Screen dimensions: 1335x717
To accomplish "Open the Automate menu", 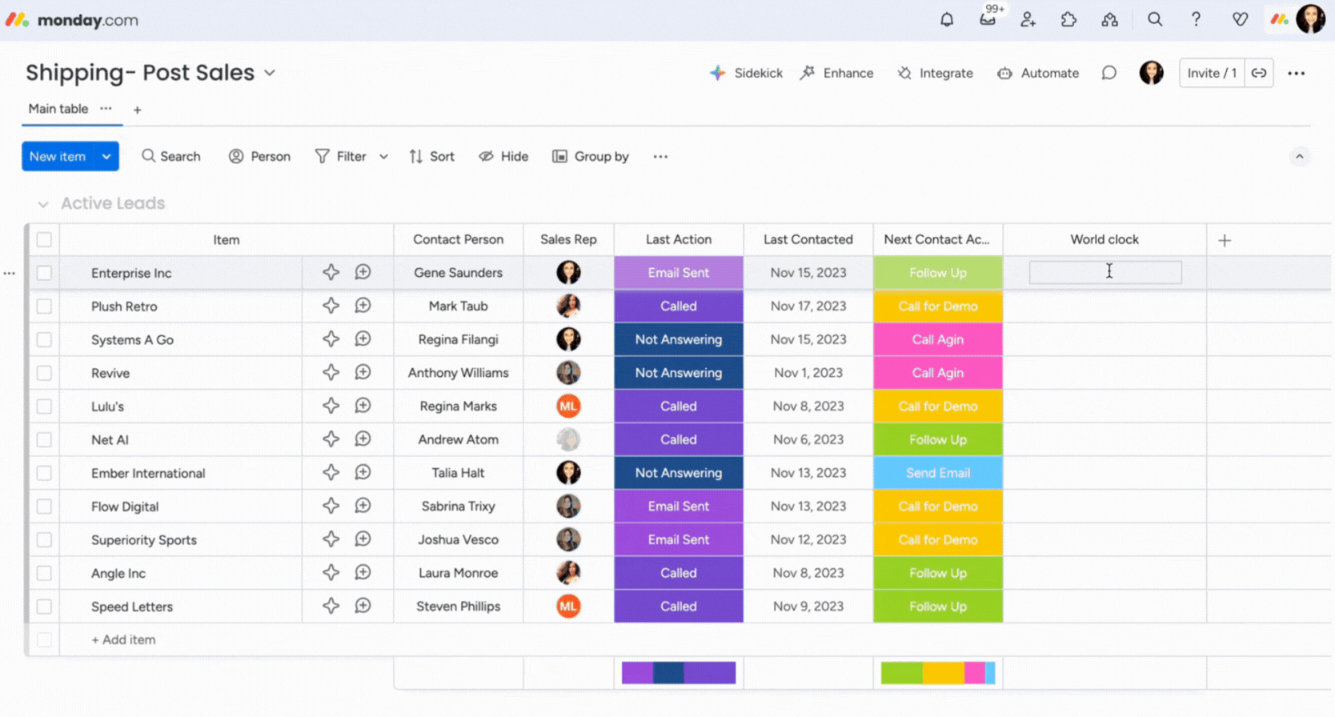I will click(x=1038, y=73).
